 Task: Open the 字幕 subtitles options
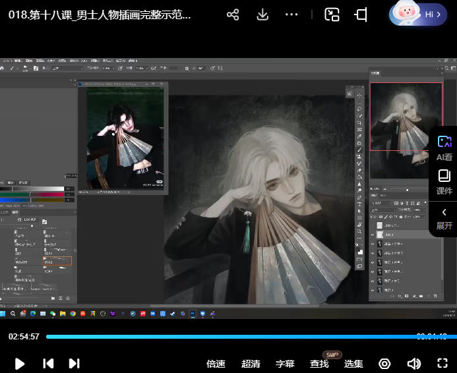click(x=285, y=364)
